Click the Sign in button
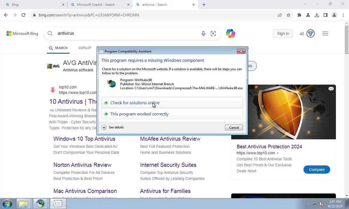The image size is (349, 209). point(283,33)
